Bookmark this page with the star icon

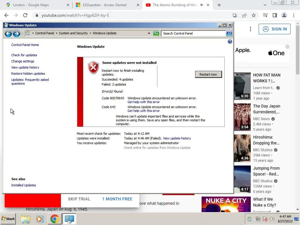tap(254, 15)
